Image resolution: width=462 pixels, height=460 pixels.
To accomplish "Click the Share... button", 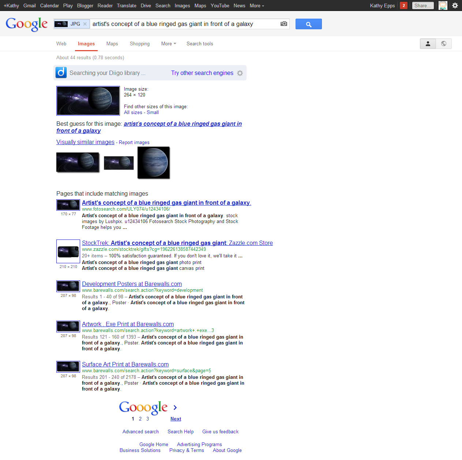I will [x=423, y=5].
